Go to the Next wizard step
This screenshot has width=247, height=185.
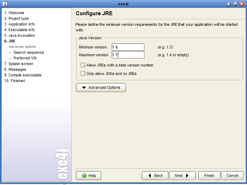tap(182, 175)
